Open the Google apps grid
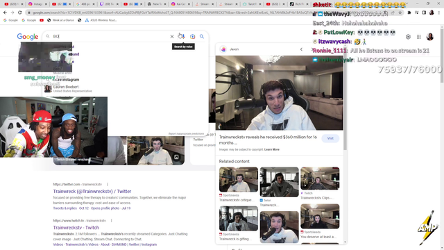This screenshot has width=444, height=250. coord(419,37)
